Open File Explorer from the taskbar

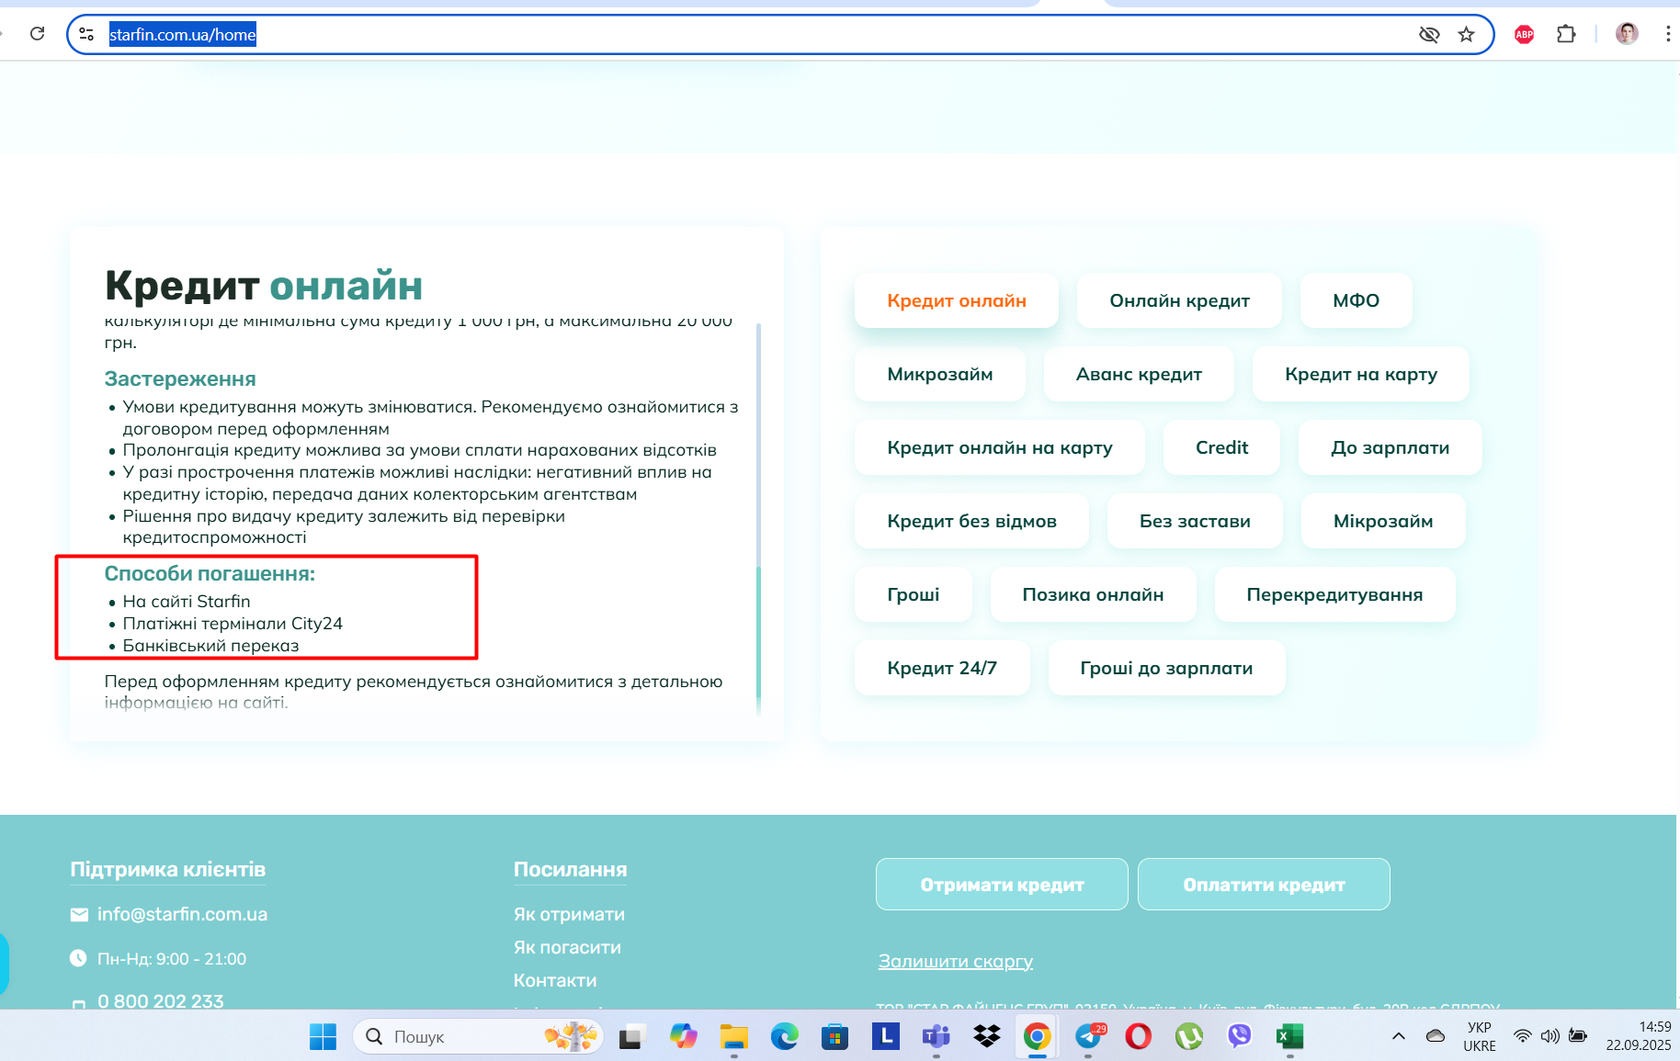[x=733, y=1036]
